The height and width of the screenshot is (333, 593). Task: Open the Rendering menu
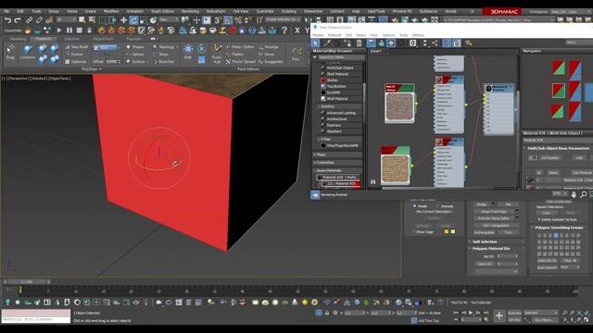point(190,11)
